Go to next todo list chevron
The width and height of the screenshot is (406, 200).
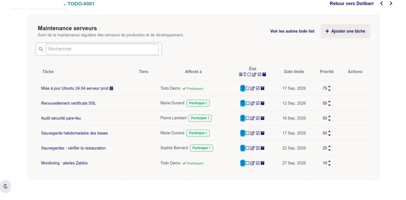[391, 4]
